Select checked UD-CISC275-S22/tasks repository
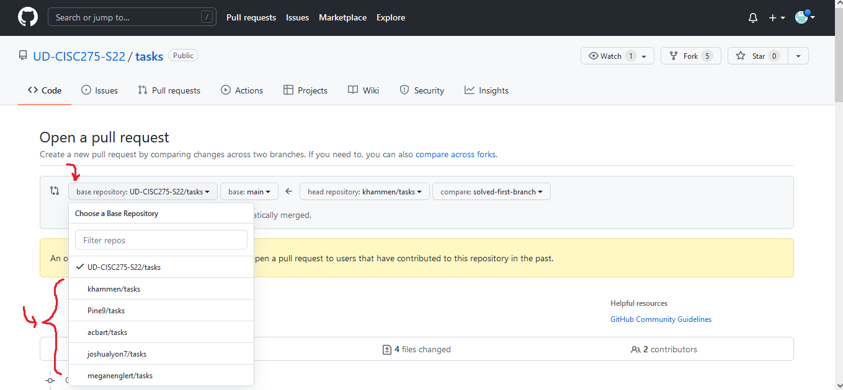Viewport: 843px width, 390px height. (161, 267)
